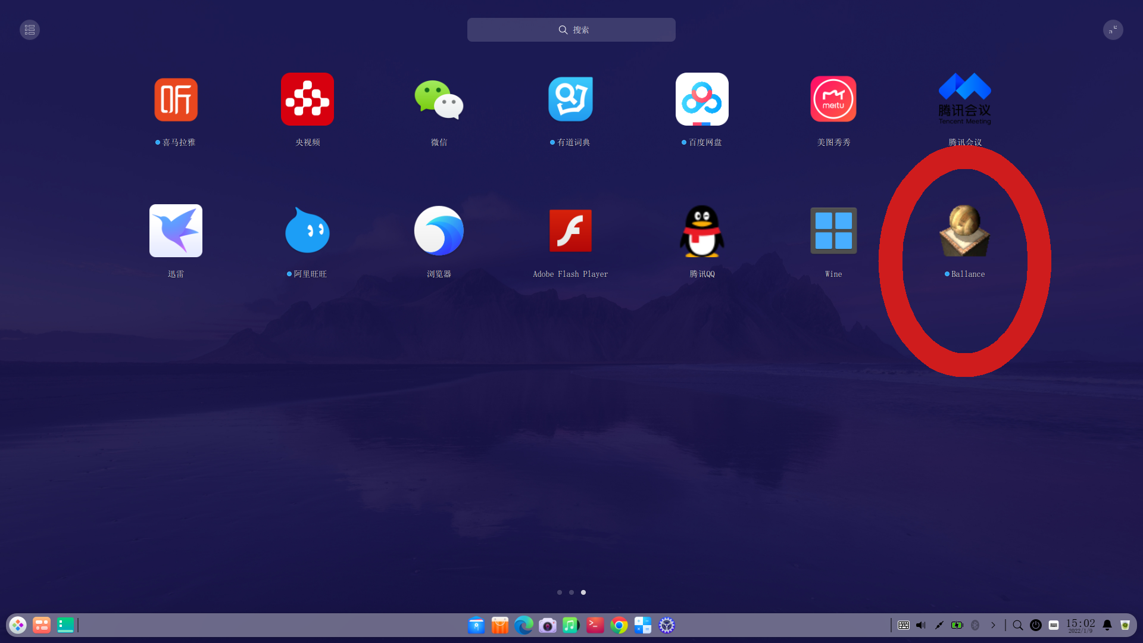Open the volume control tray icon

[x=921, y=625]
